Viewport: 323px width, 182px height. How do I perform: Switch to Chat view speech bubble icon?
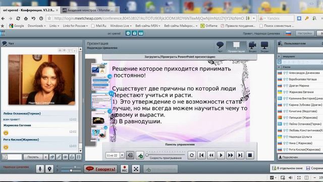pos(220,47)
